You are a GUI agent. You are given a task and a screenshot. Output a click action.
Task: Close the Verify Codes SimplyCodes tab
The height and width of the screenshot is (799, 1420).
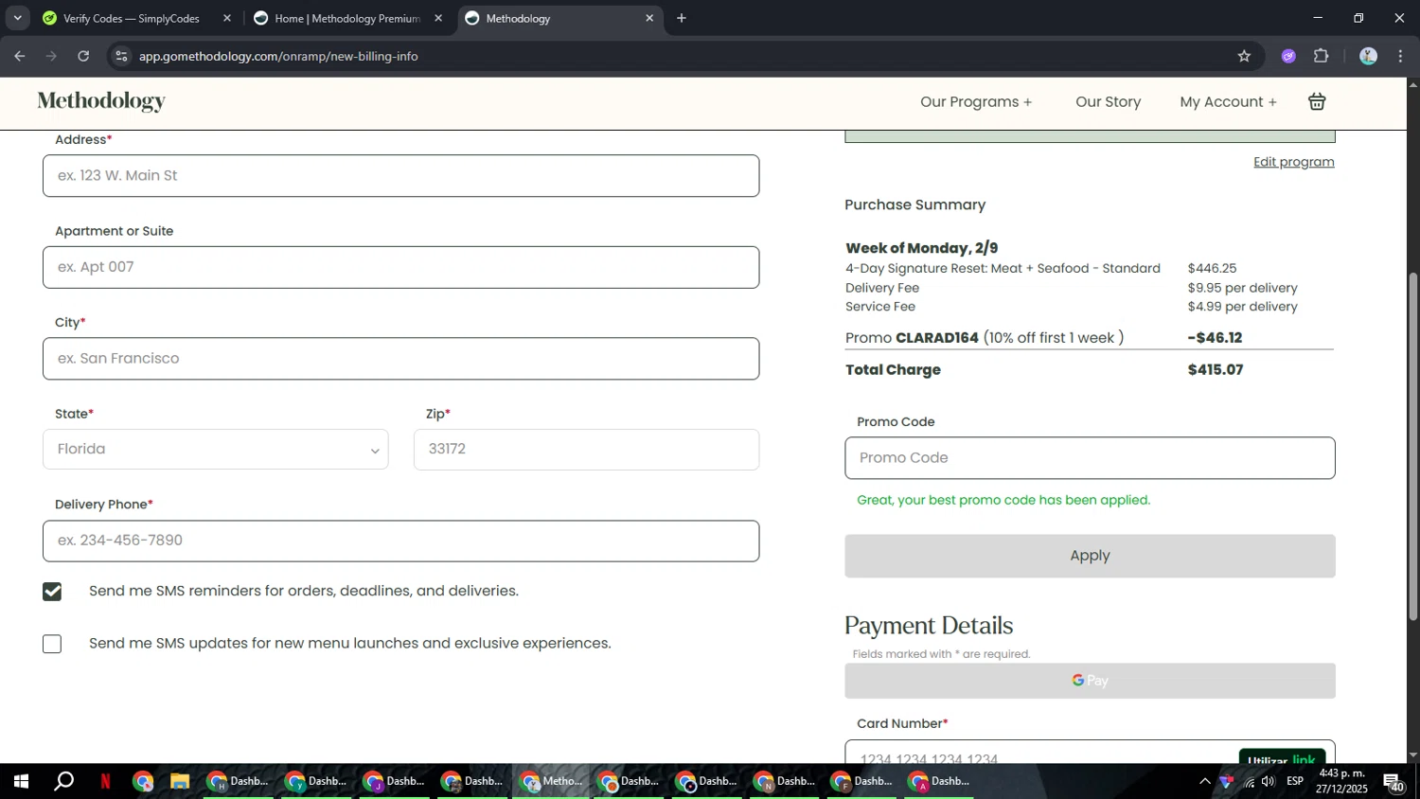[227, 18]
